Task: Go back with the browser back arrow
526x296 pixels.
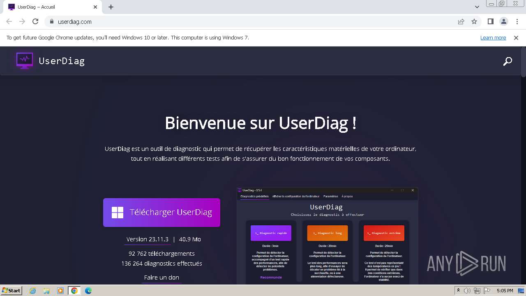Action: pos(9,21)
